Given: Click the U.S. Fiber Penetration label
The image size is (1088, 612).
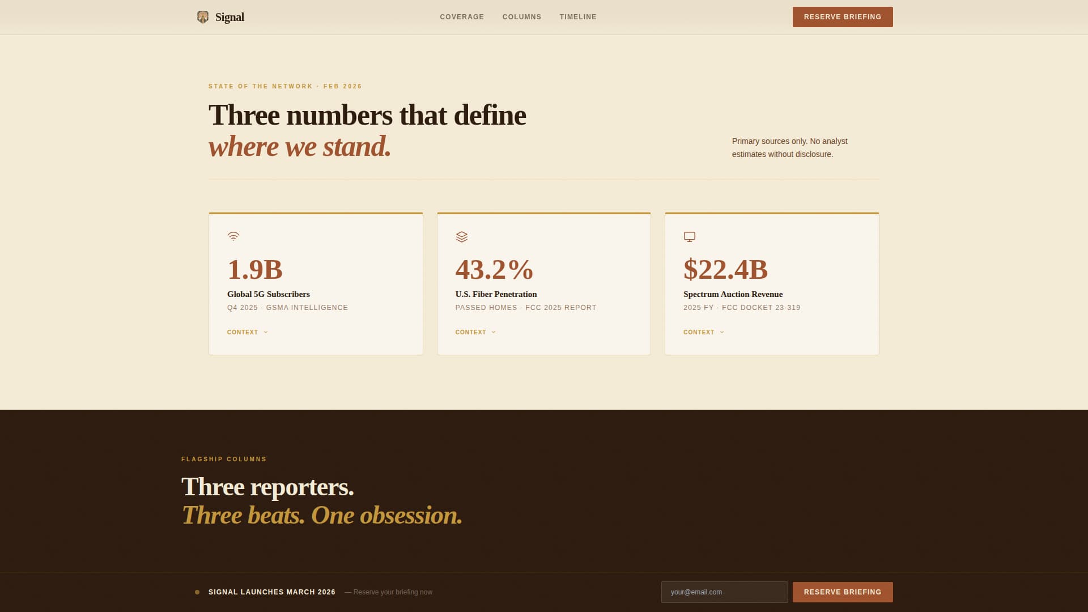Looking at the screenshot, I should click(496, 294).
